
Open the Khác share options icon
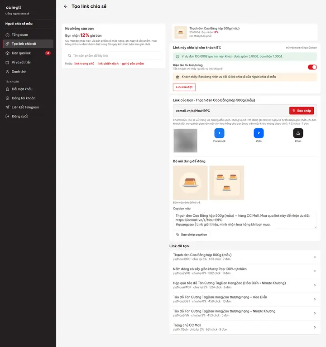[298, 133]
